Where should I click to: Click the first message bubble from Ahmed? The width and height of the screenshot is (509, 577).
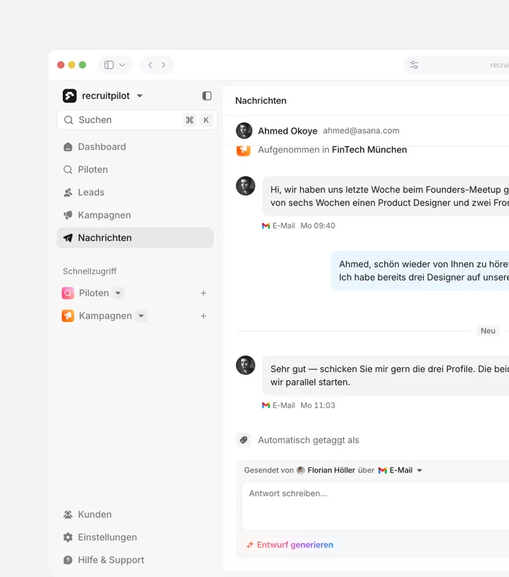(386, 196)
